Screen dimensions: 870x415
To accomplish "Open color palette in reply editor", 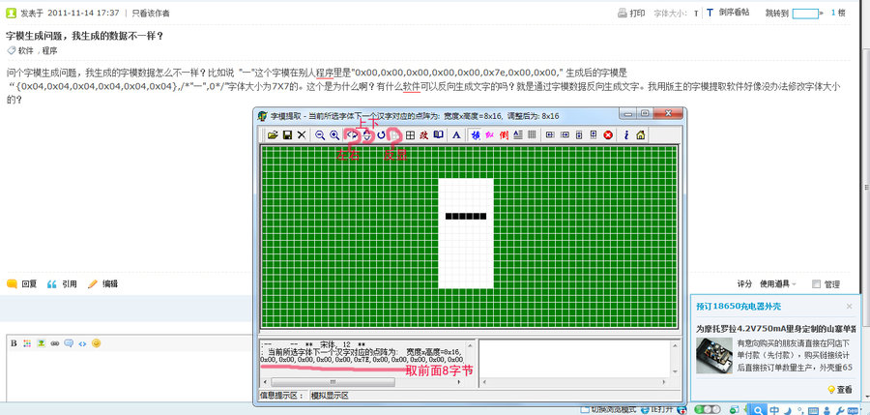I will point(27,343).
